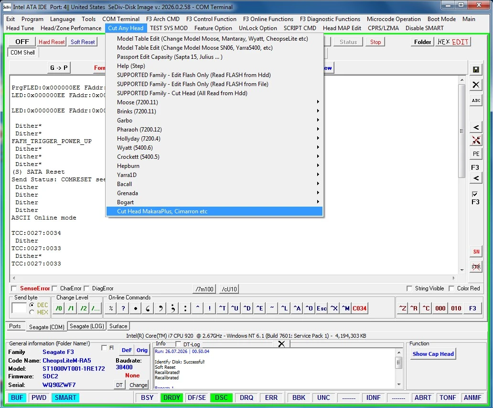This screenshot has width=493, height=408.
Task: Expand the Hepburn submenu
Action: (214, 166)
